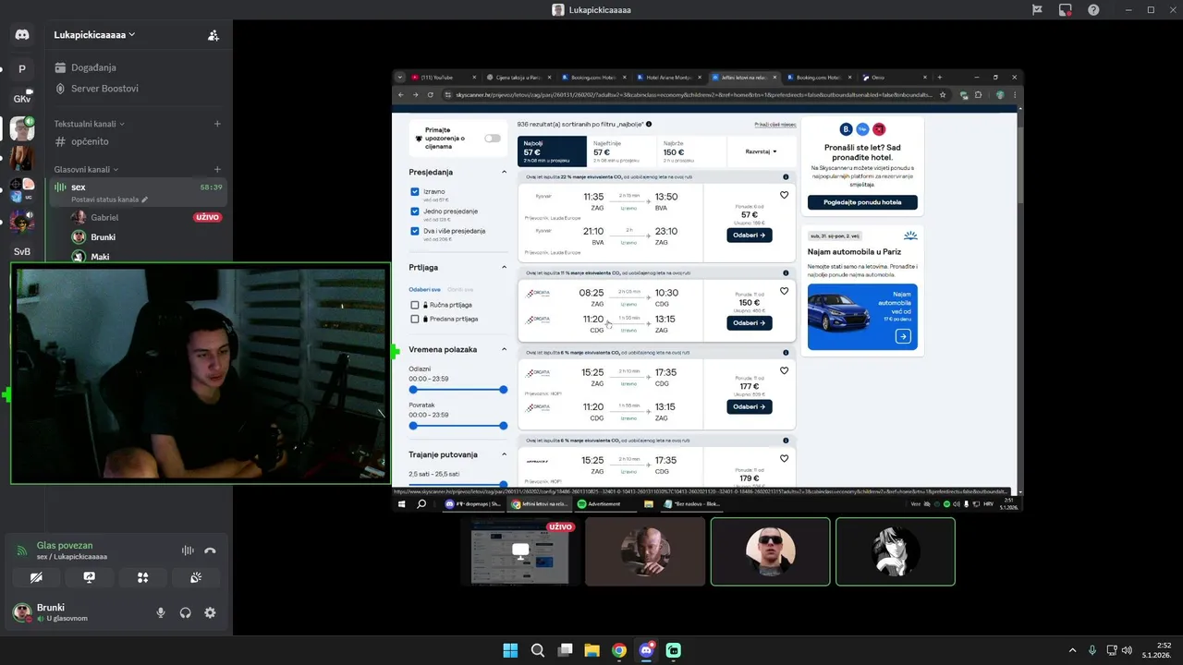Save Ryanair 57 € flight heart
This screenshot has height=665, width=1183.
pyautogui.click(x=784, y=196)
